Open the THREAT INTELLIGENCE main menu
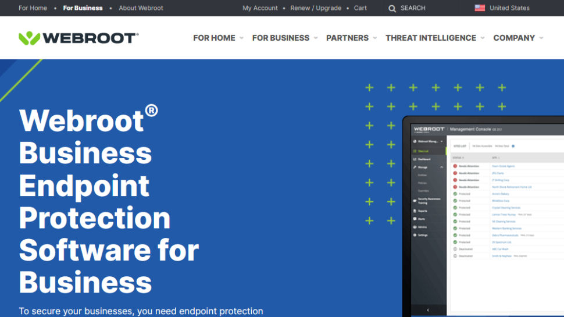564x317 pixels. pyautogui.click(x=430, y=38)
